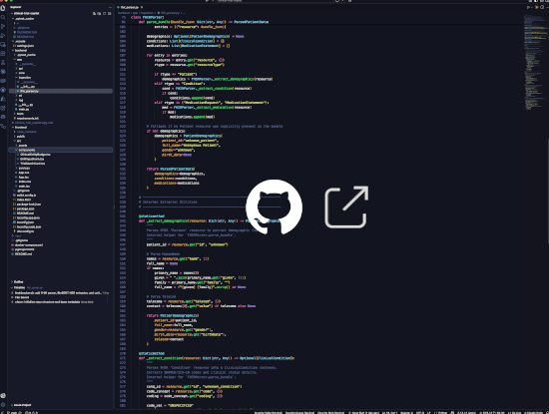The width and height of the screenshot is (549, 414).
Task: Select the chore initialize commit timeline entry
Action: click(53, 302)
